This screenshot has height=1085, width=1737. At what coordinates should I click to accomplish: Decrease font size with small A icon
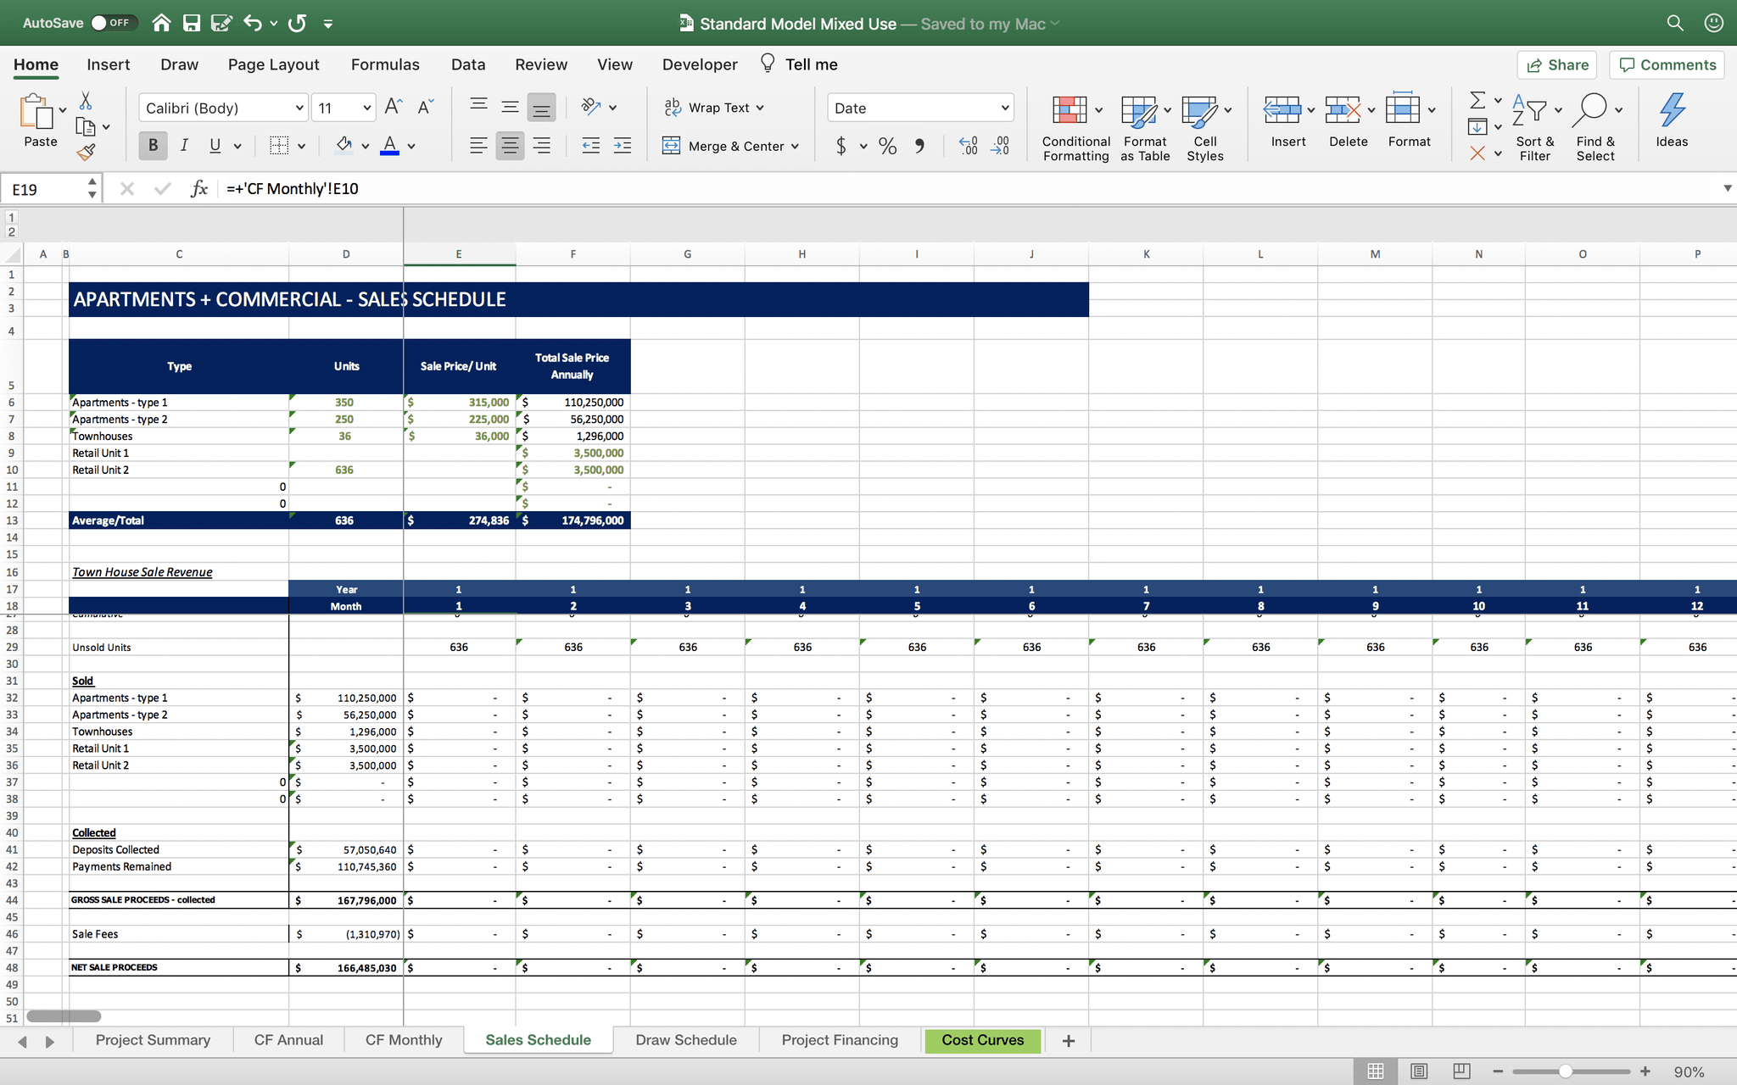(x=425, y=107)
